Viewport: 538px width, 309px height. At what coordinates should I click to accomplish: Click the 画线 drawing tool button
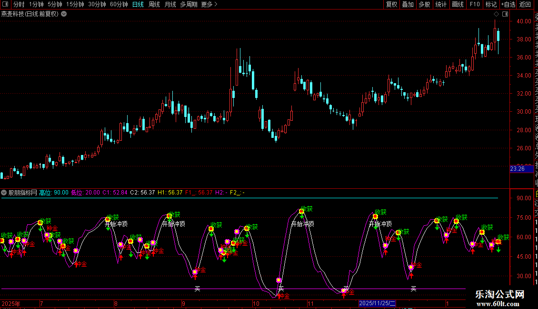(458, 4)
